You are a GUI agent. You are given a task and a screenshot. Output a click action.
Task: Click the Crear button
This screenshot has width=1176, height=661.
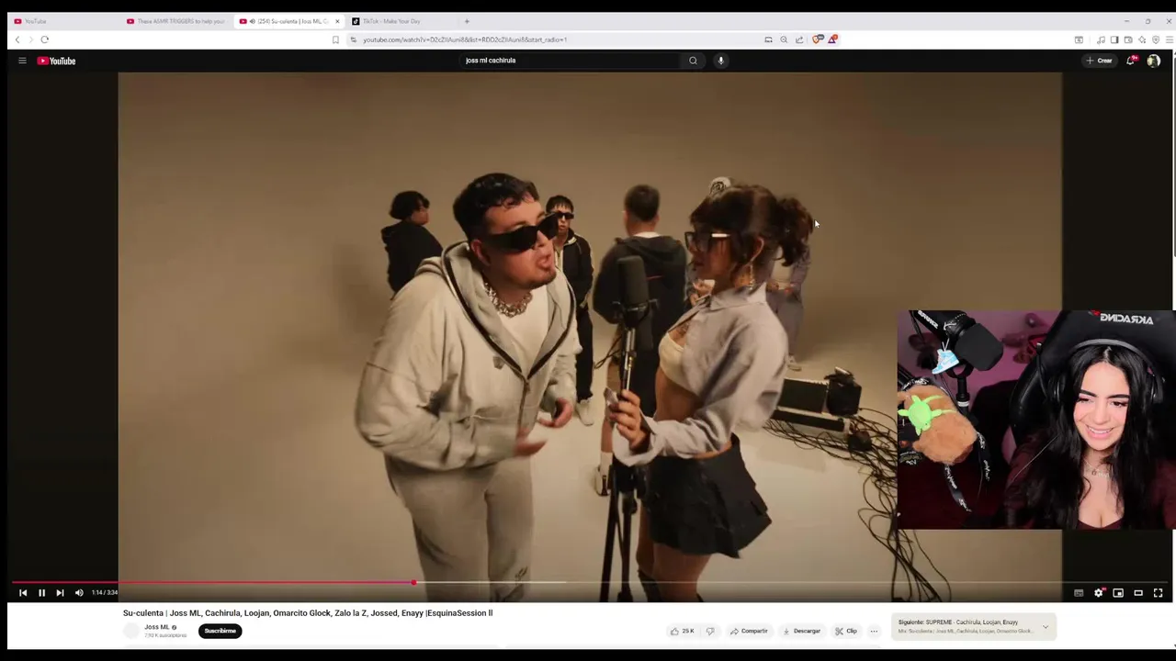pyautogui.click(x=1099, y=61)
